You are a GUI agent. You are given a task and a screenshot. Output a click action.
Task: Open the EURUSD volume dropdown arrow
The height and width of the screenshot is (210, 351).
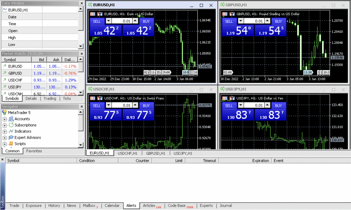click(108, 21)
